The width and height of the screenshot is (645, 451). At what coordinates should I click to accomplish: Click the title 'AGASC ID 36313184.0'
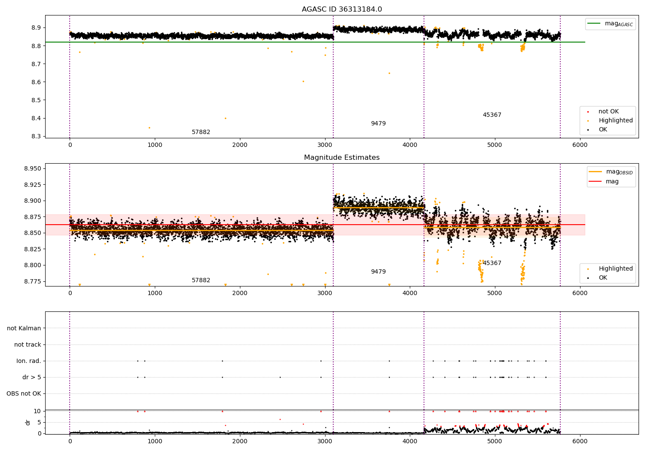[x=342, y=9]
